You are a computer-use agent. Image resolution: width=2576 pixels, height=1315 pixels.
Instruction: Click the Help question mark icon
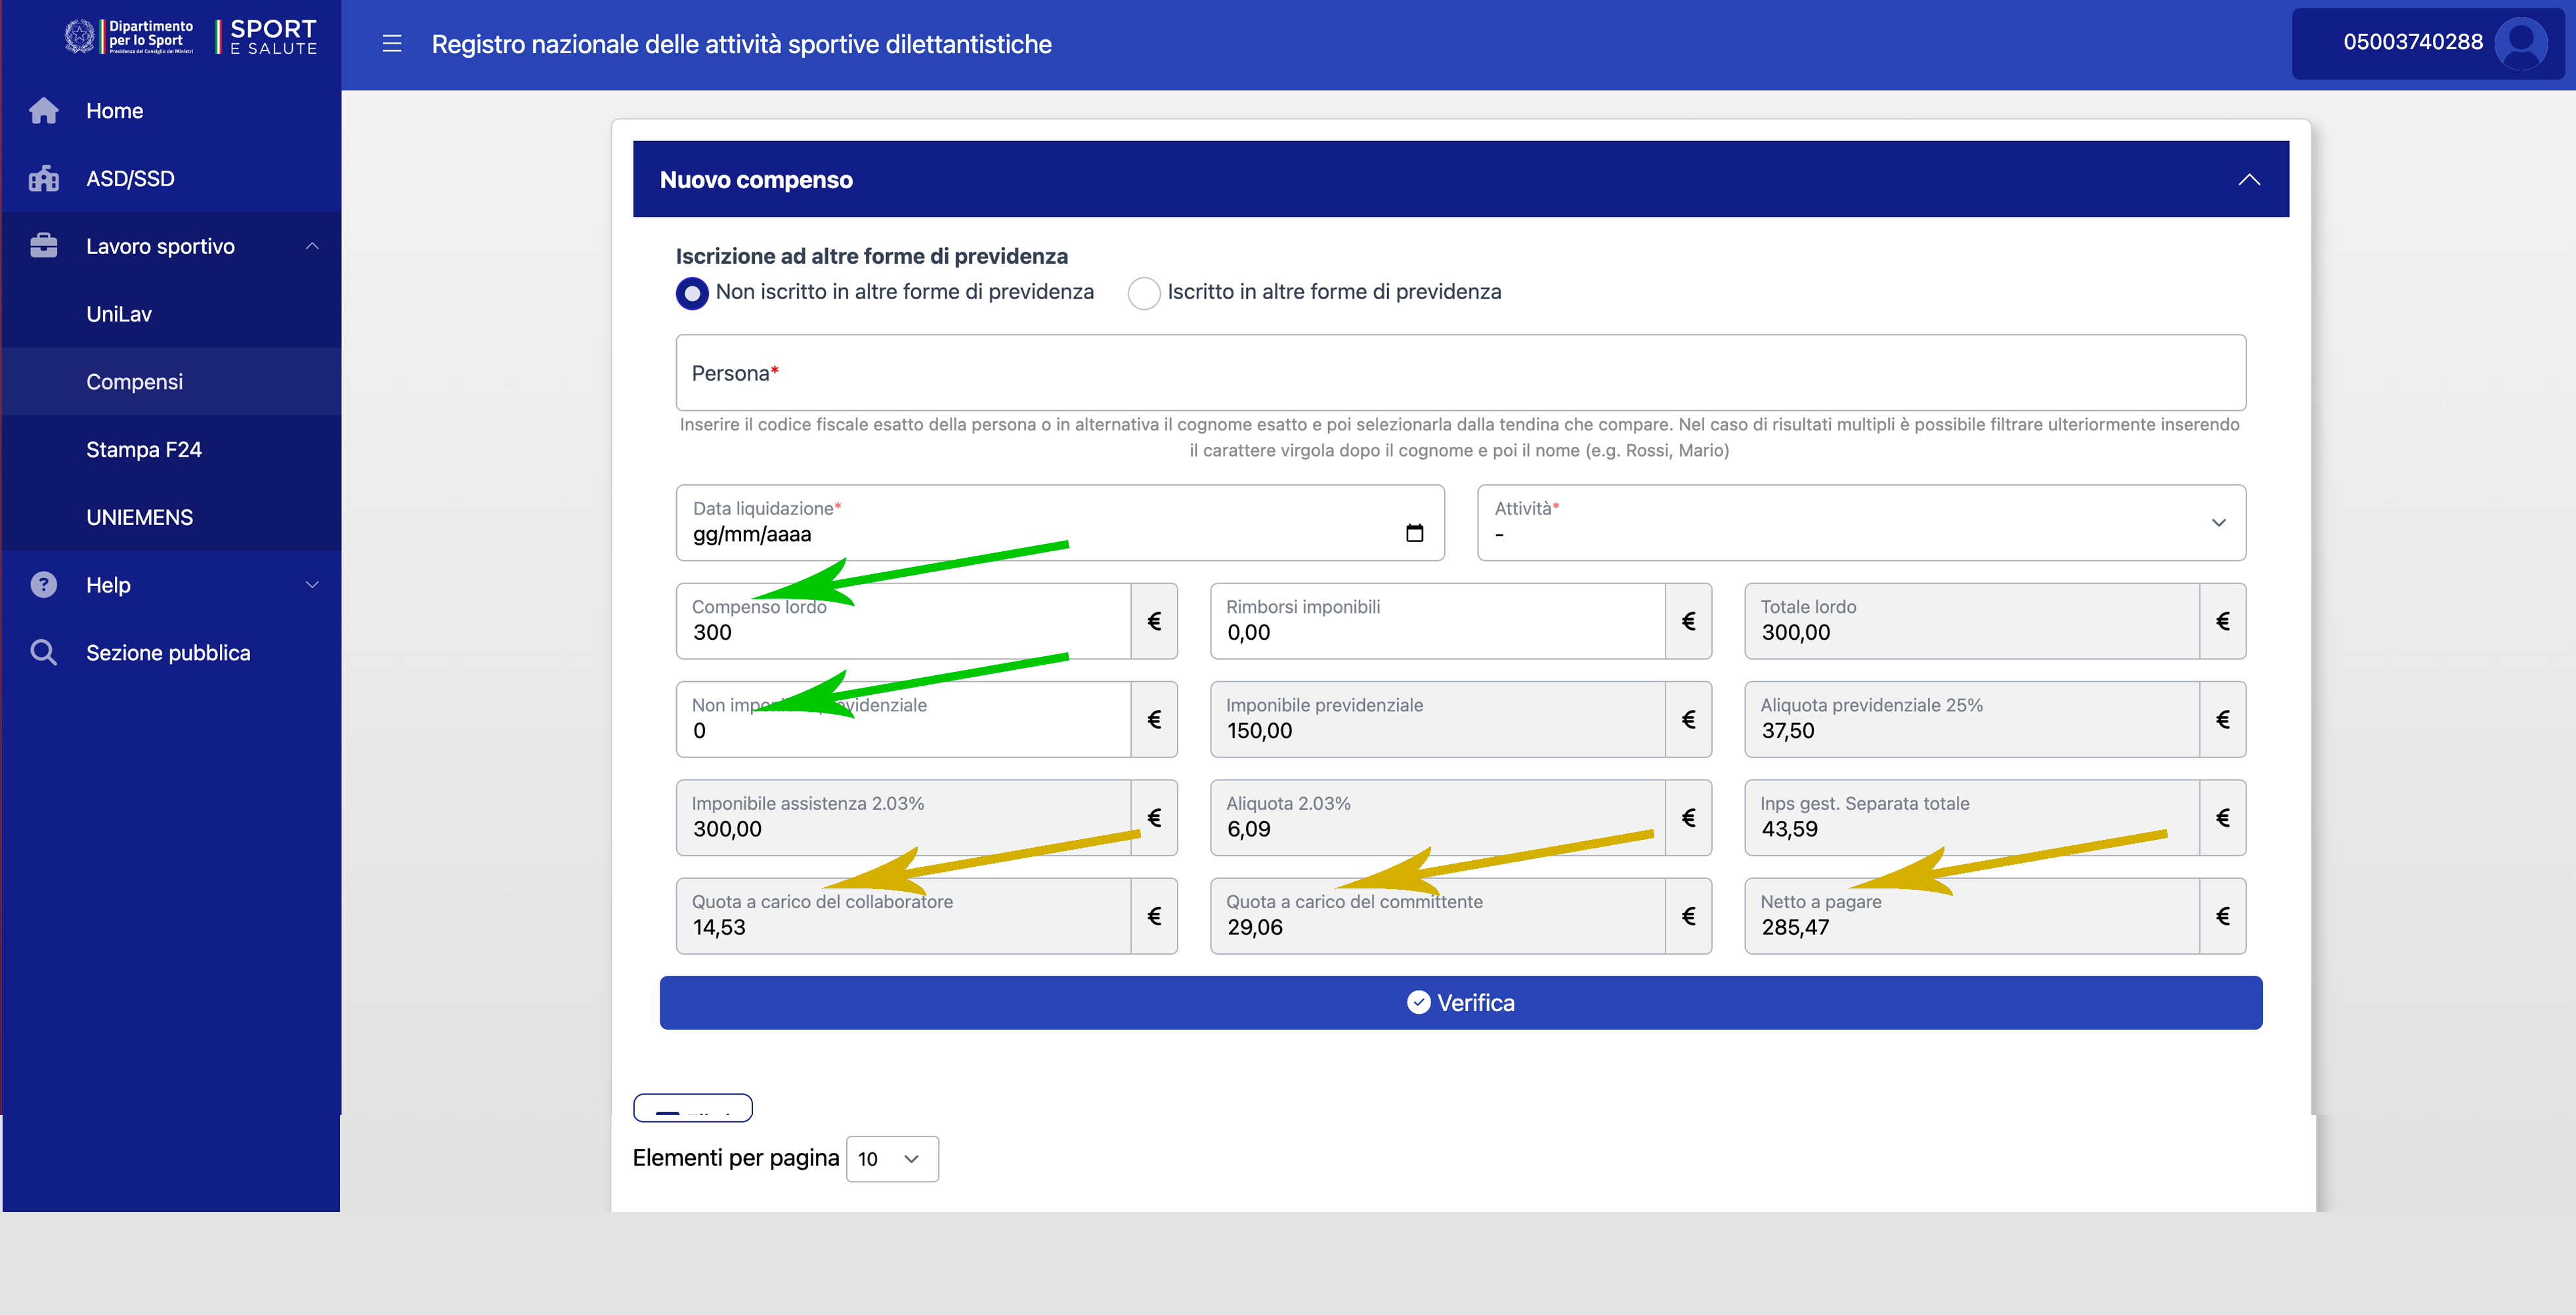(44, 585)
